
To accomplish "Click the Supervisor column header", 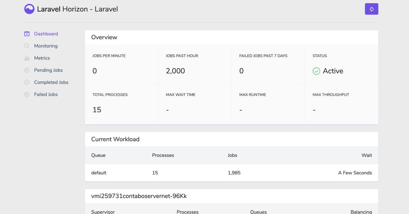I will [103, 212].
